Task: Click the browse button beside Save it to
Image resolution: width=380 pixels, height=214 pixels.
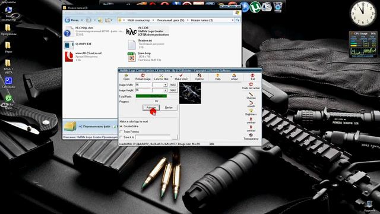Action: (x=175, y=137)
